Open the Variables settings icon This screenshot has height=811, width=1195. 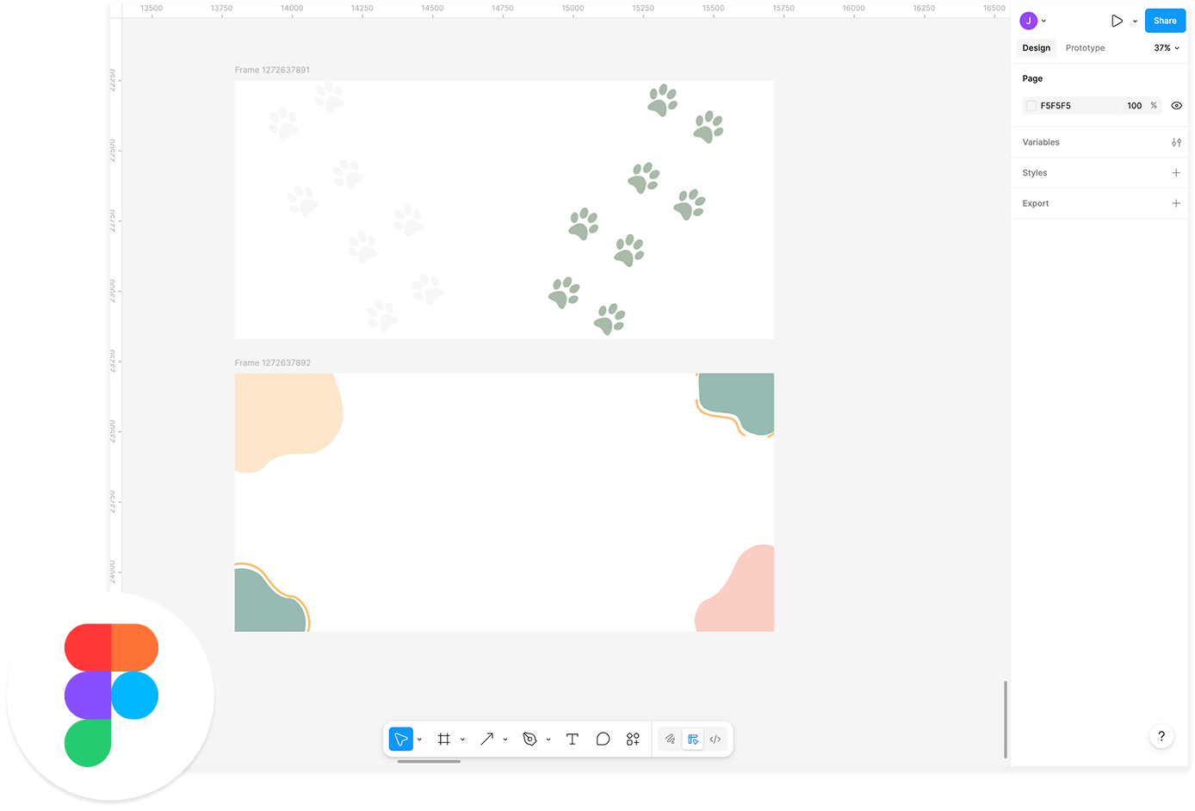[x=1176, y=142]
